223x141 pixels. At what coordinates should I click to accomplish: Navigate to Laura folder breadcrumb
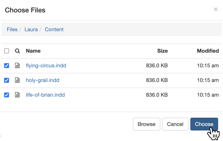[31, 29]
